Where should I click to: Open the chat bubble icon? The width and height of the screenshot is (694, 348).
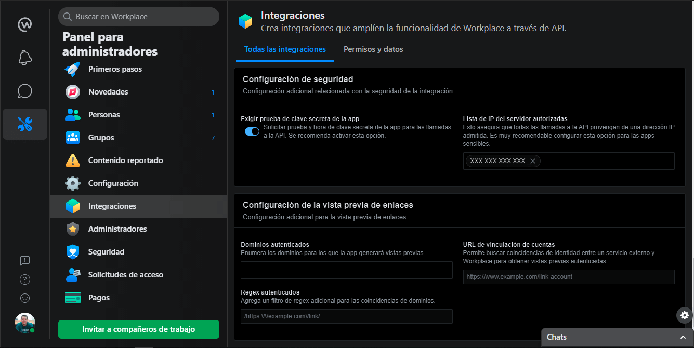click(25, 91)
